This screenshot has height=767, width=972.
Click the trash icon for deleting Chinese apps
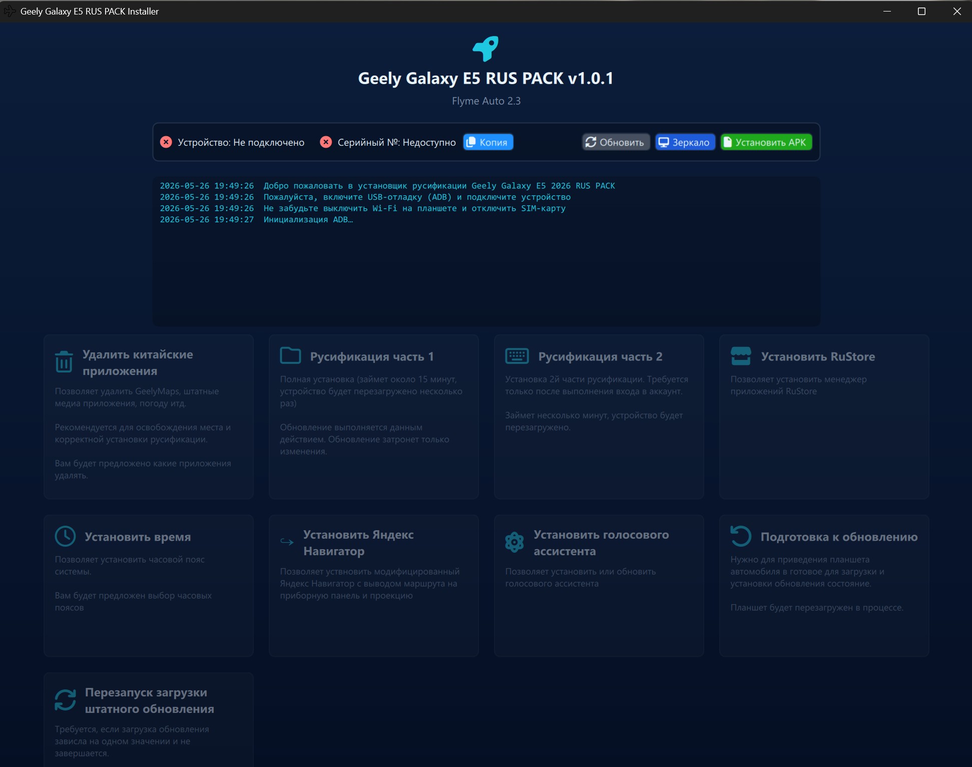point(64,362)
